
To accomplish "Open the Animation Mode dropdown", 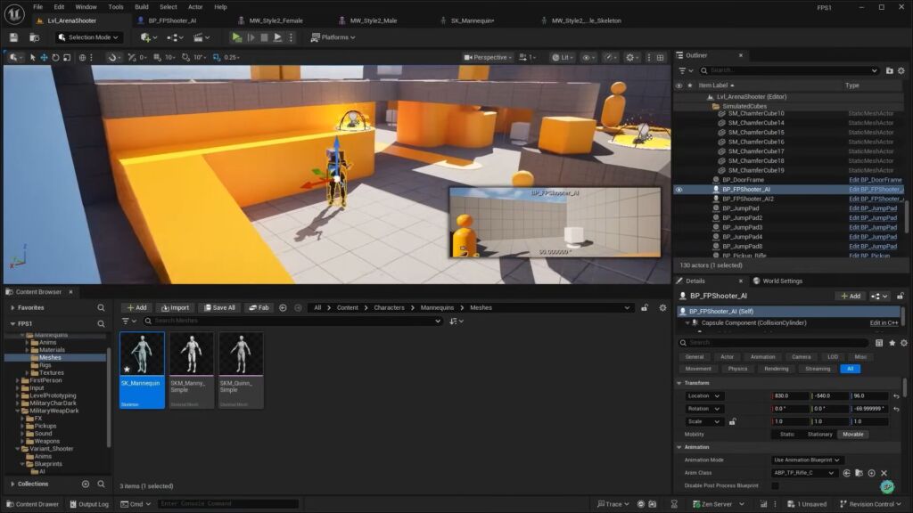I will (x=807, y=460).
